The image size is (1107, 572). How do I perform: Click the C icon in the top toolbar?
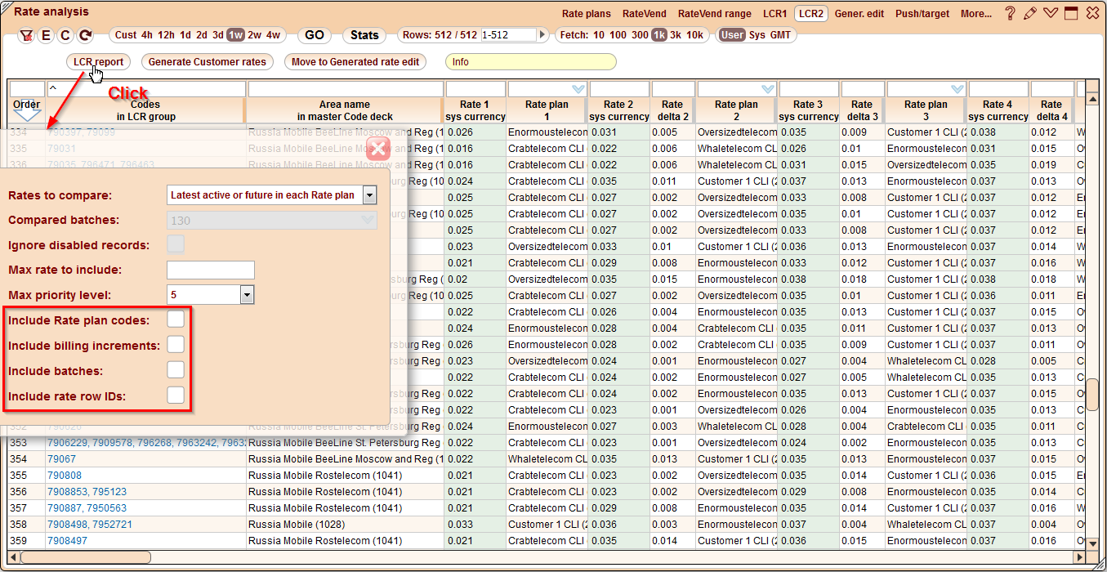click(x=65, y=35)
